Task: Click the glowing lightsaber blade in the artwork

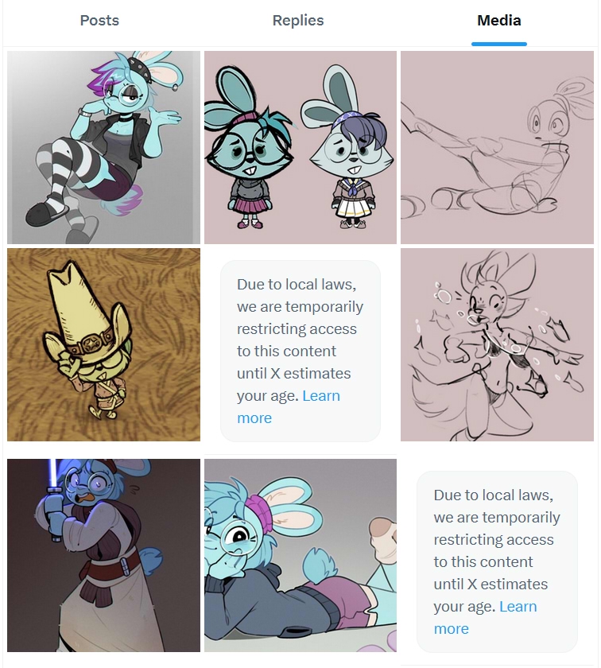Action: tap(52, 474)
